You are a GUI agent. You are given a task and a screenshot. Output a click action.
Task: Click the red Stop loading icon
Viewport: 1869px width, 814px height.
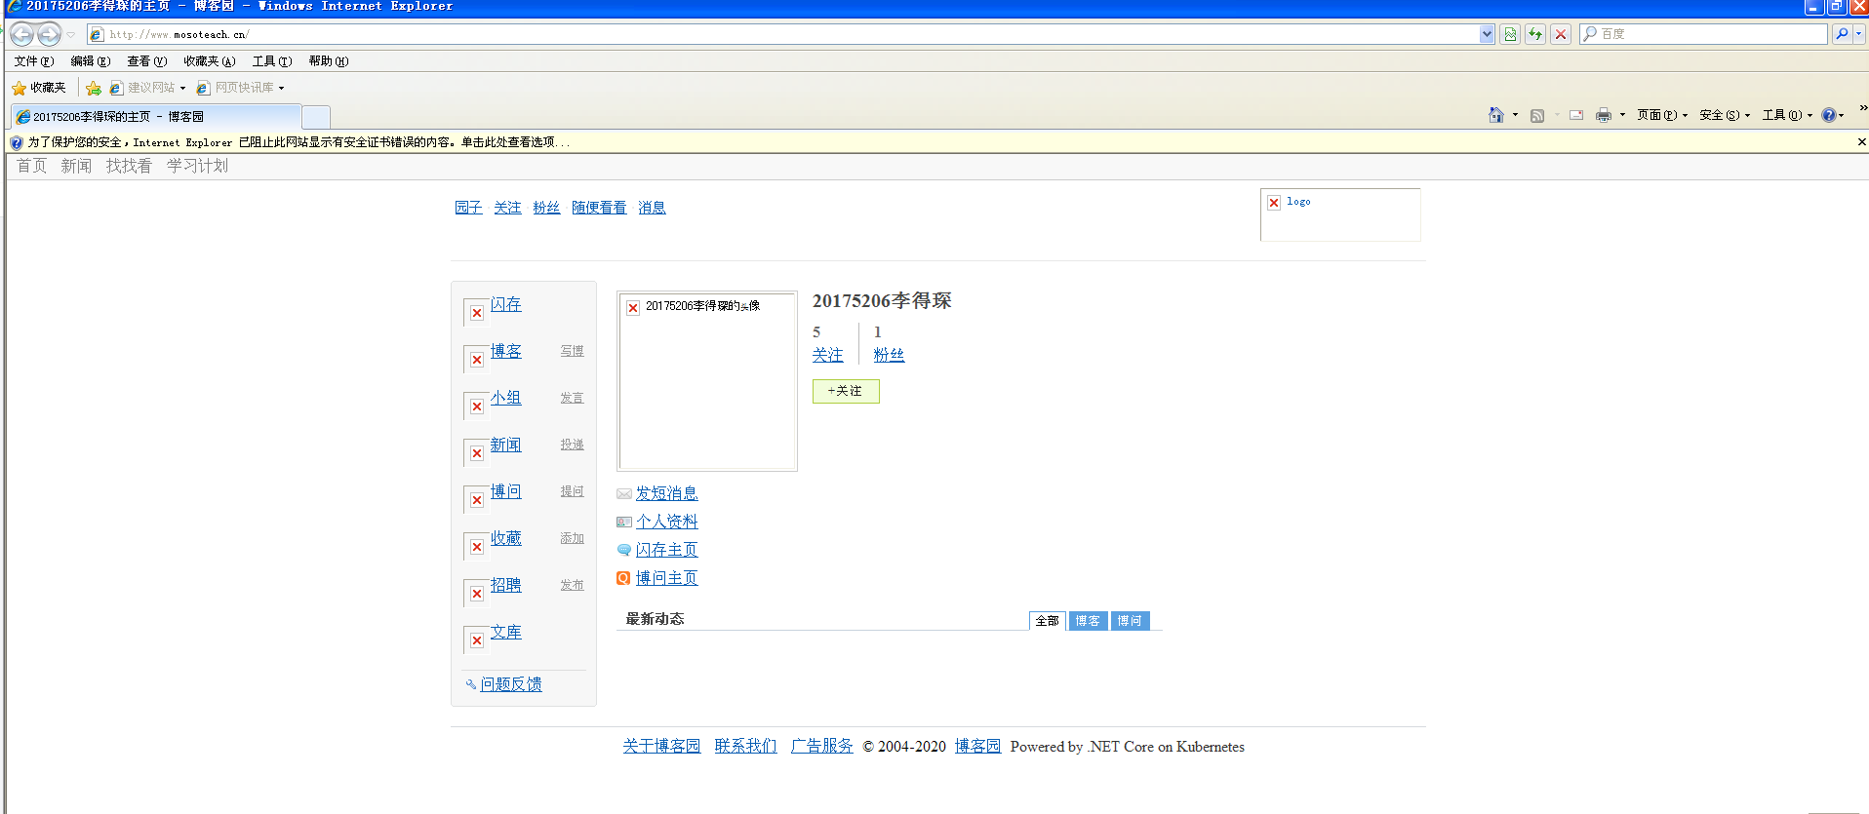coord(1561,34)
